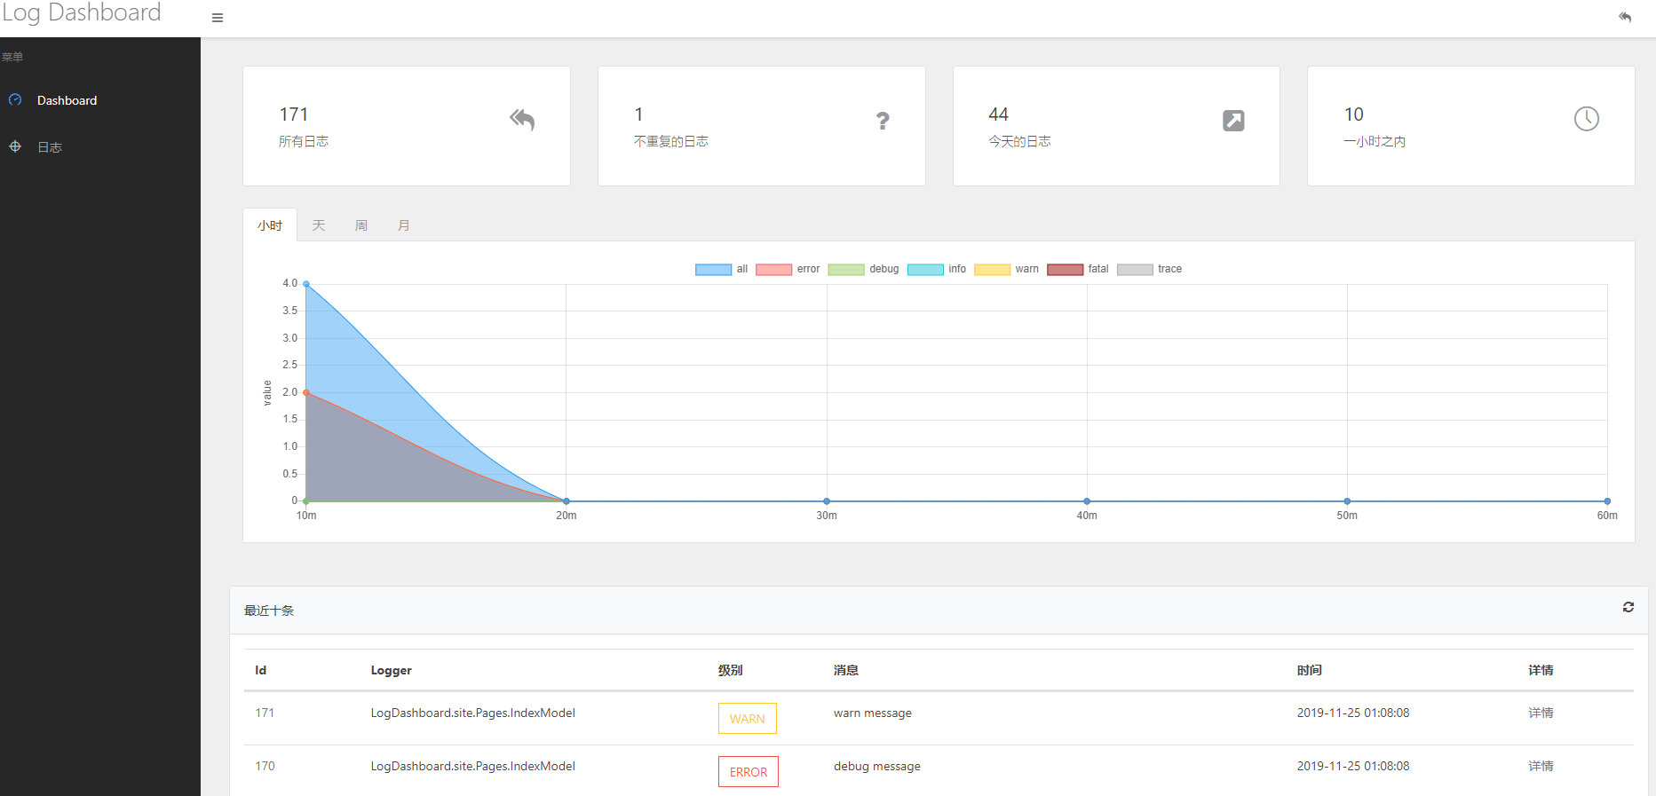The width and height of the screenshot is (1656, 796).
Task: Toggle the 'all' series in chart legend
Action: pos(722,270)
